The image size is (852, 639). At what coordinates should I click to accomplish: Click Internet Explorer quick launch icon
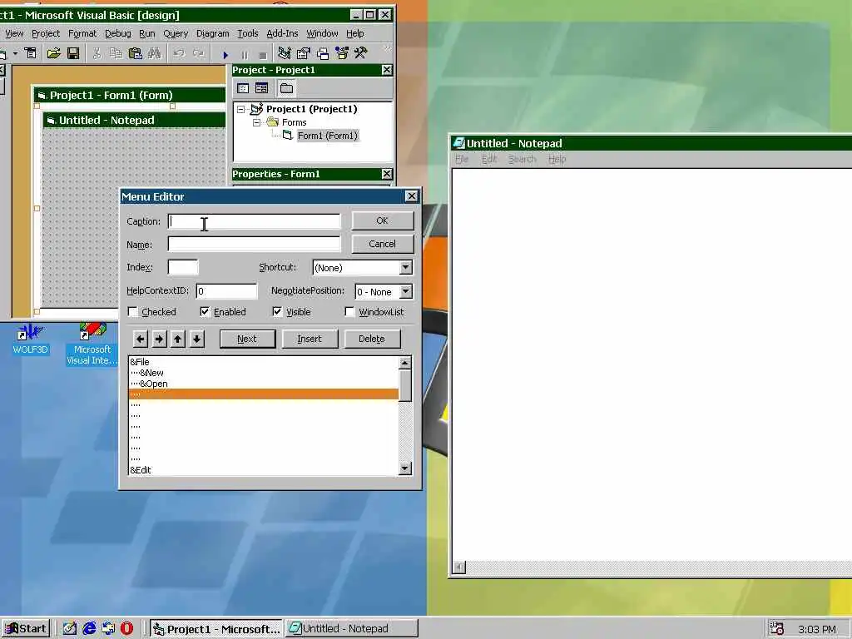(x=89, y=629)
